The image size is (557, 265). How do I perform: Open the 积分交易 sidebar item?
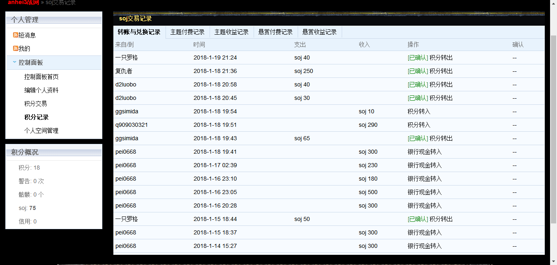[x=35, y=104]
